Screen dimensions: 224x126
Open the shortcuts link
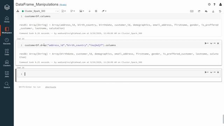50,87
